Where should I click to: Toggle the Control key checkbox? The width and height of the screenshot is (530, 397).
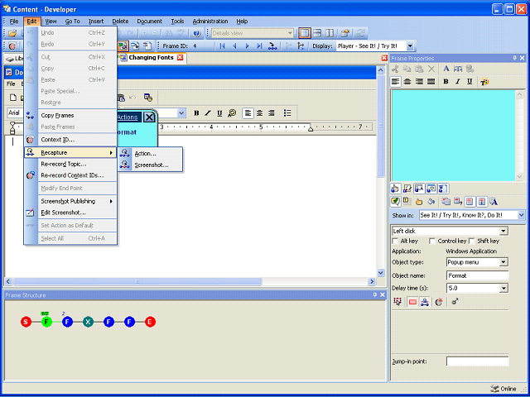(432, 241)
